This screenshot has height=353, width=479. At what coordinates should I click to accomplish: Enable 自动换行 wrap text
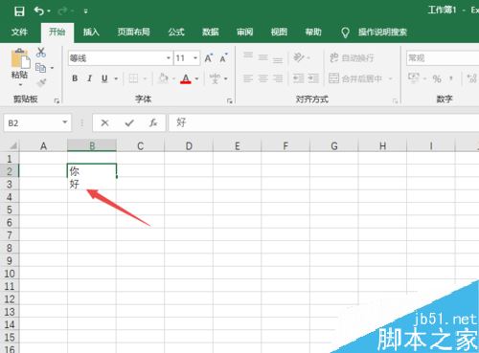[x=352, y=58]
